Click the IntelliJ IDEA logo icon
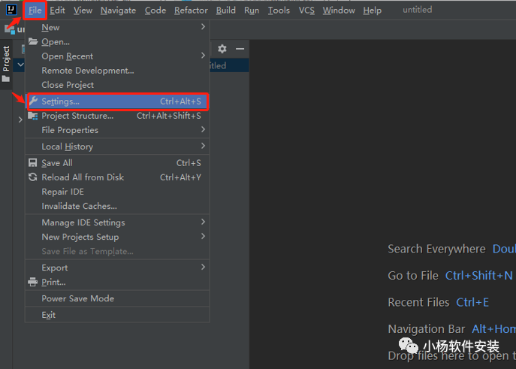This screenshot has height=369, width=516. [12, 10]
